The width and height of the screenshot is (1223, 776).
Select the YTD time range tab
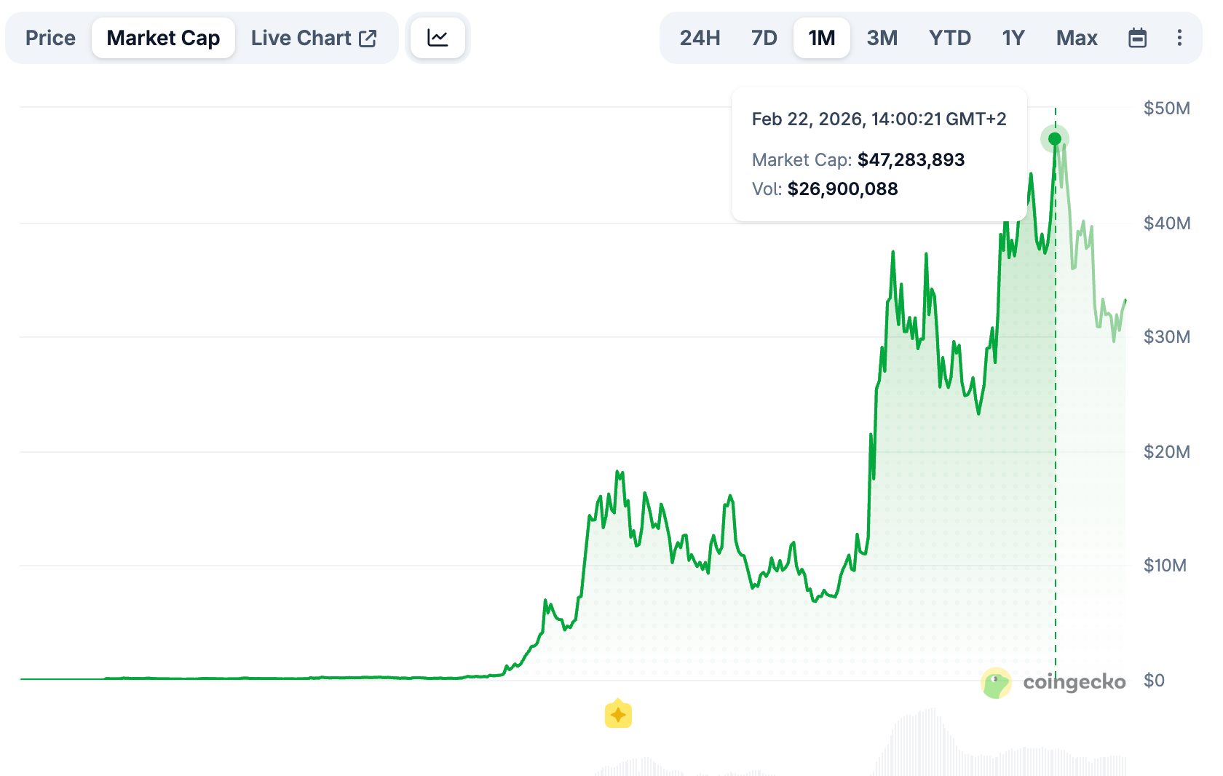click(x=950, y=38)
